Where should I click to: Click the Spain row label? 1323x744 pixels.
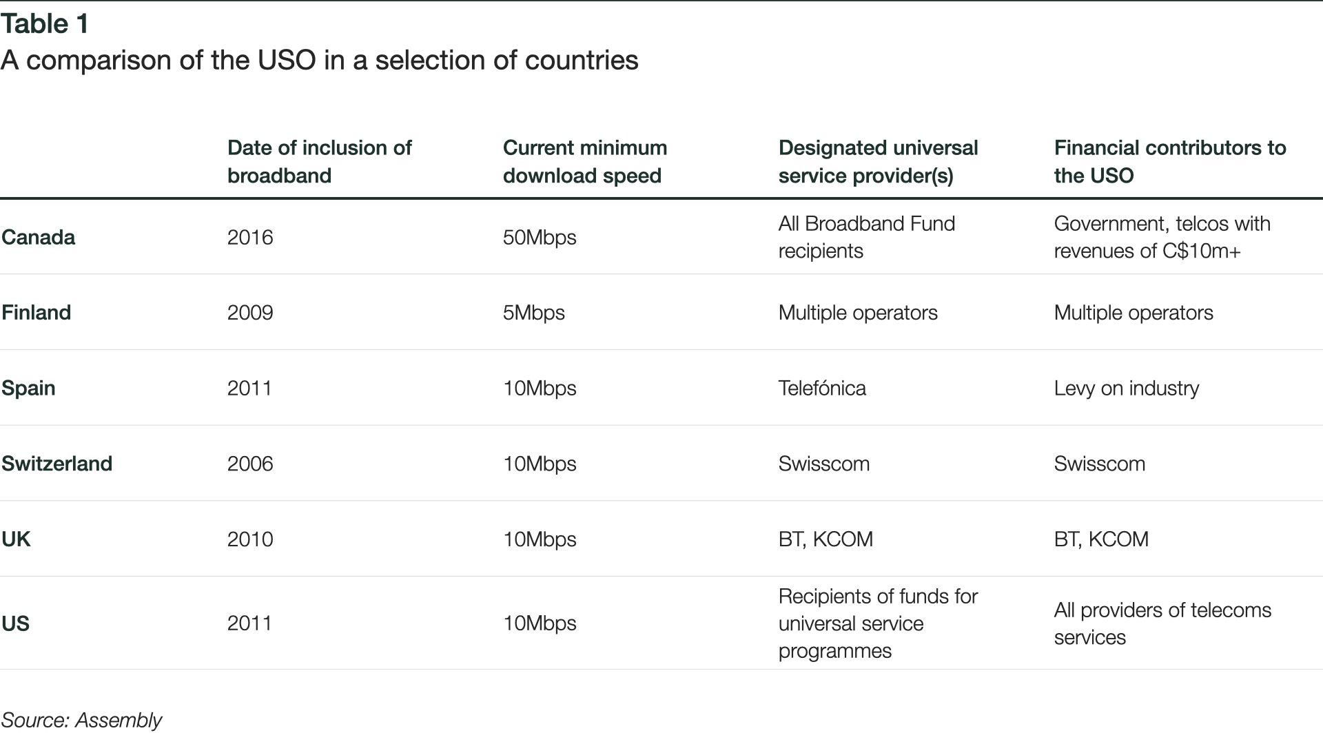click(x=28, y=388)
